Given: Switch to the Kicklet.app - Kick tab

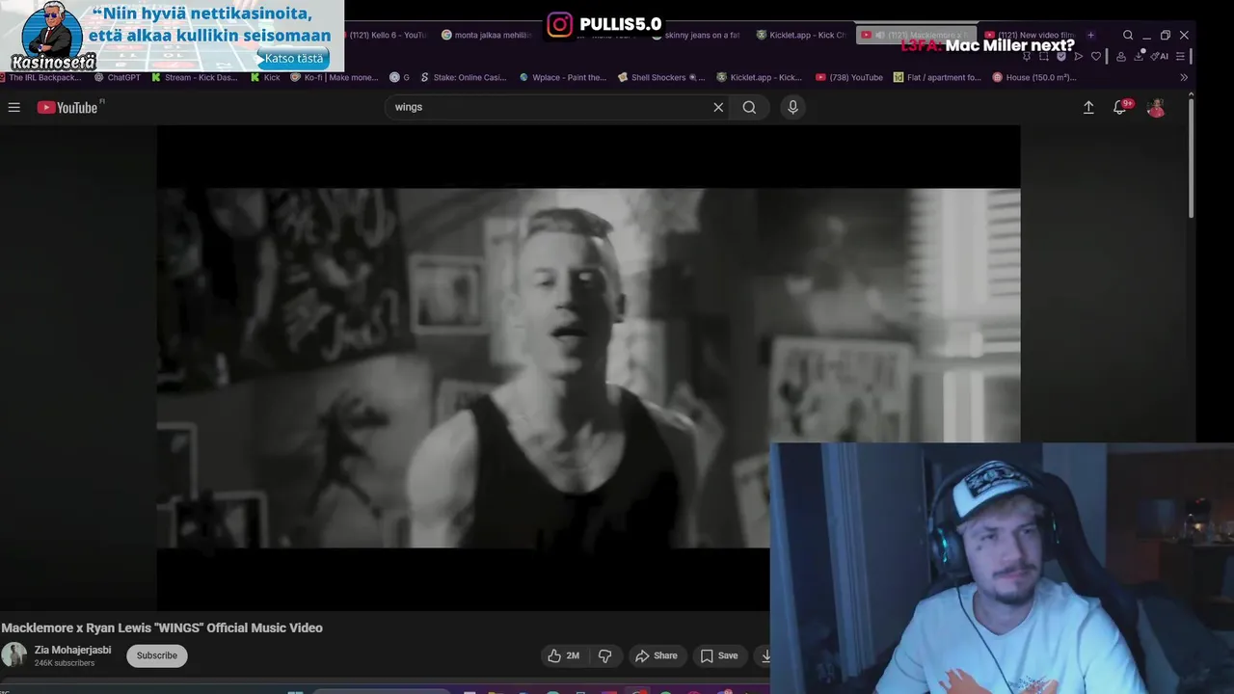Looking at the screenshot, I should [x=802, y=35].
